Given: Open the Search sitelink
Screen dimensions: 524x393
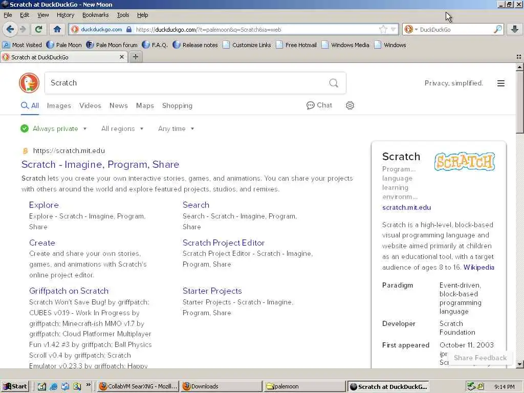Looking at the screenshot, I should coord(196,205).
